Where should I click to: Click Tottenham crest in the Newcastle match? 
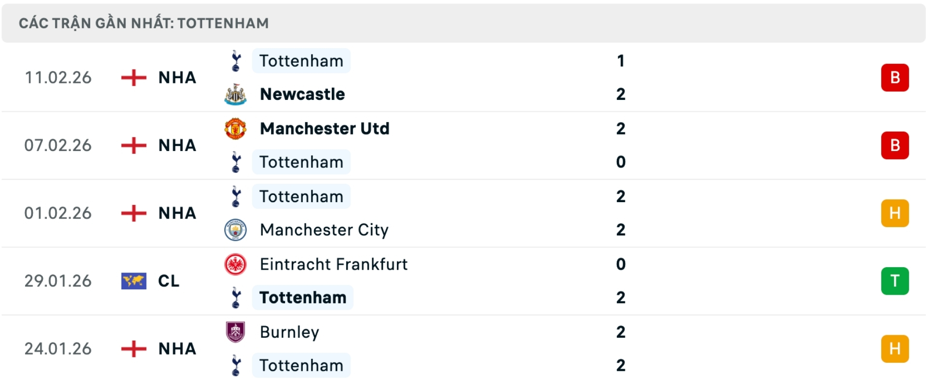click(x=236, y=61)
